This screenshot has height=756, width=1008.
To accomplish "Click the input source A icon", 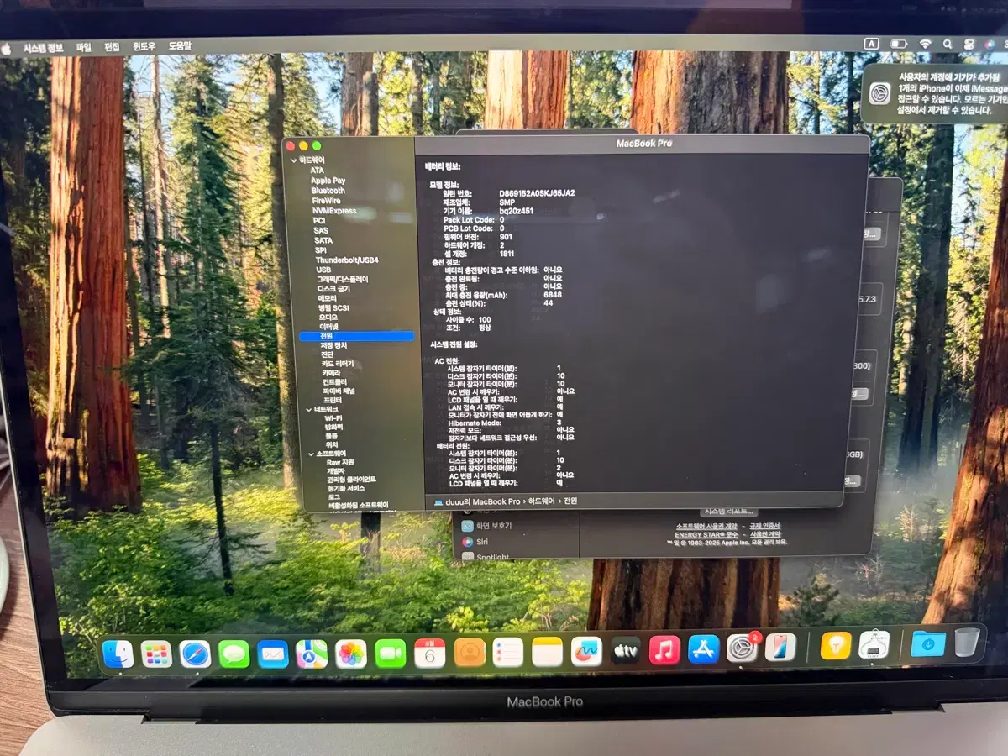I will coord(871,43).
